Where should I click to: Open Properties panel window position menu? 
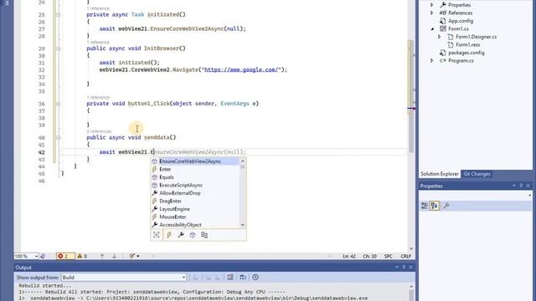tap(513, 186)
